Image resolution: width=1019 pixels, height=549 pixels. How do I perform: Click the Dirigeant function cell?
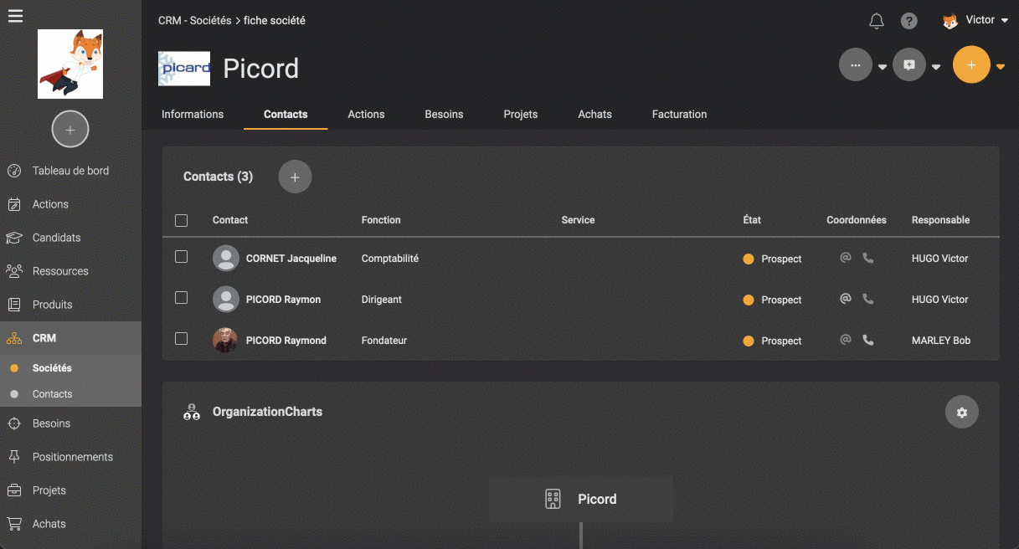click(382, 300)
